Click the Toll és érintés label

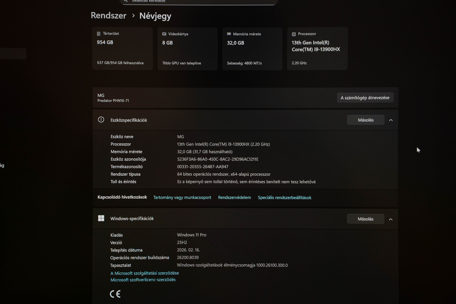click(x=123, y=182)
